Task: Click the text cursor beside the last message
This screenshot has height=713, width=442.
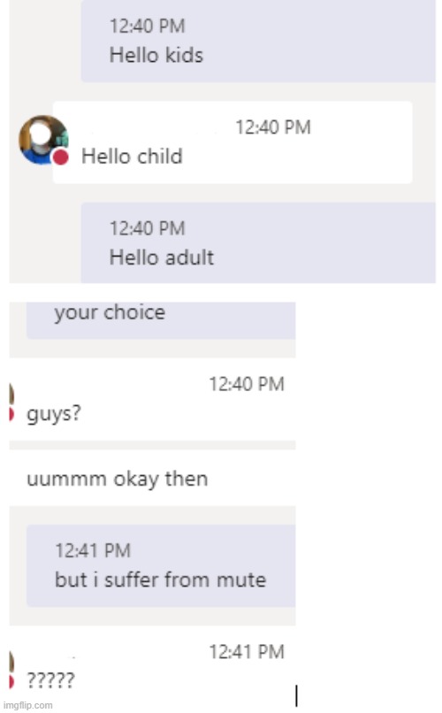Action: 296,695
